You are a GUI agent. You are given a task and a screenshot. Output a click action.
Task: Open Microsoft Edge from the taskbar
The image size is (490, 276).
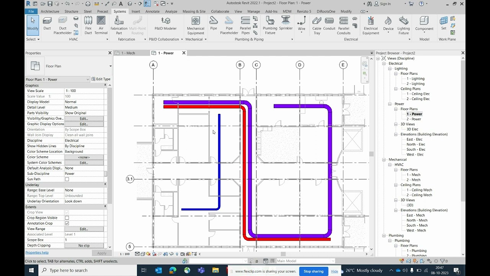tap(173, 270)
